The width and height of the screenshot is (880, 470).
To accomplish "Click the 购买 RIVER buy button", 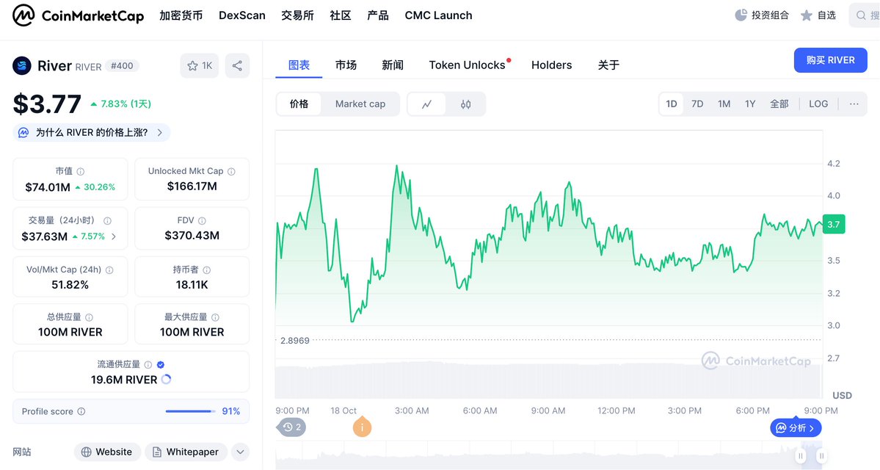I will (x=830, y=60).
